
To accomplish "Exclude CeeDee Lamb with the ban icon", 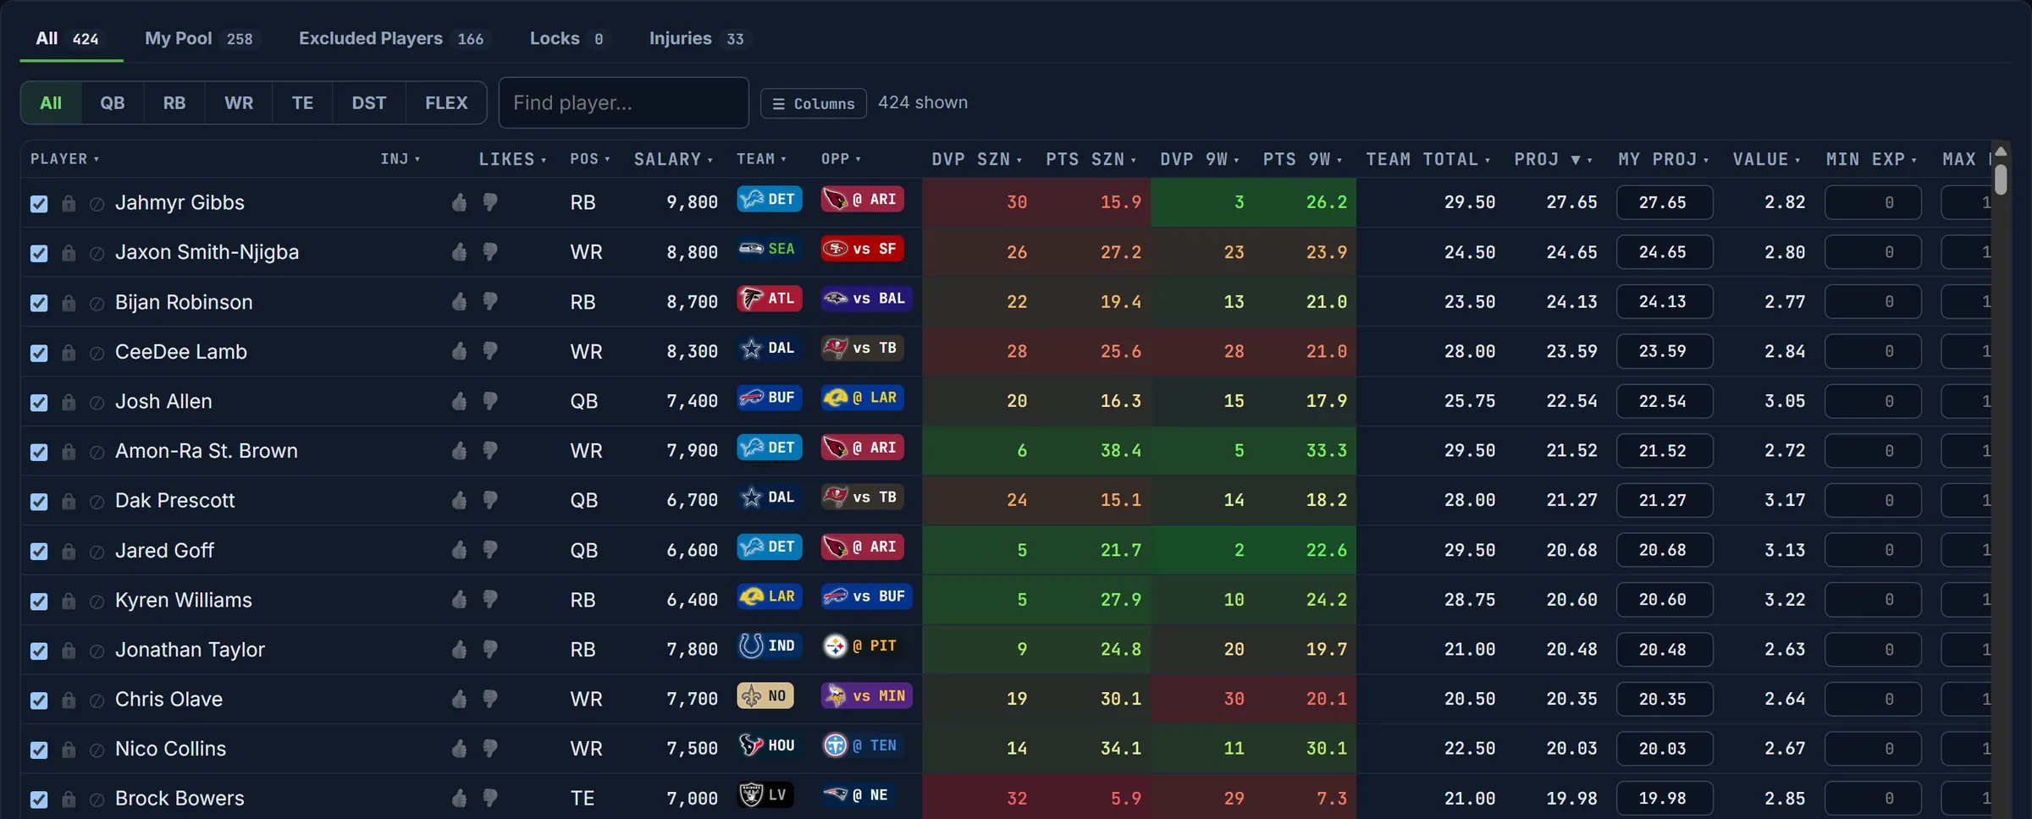I will tap(97, 353).
